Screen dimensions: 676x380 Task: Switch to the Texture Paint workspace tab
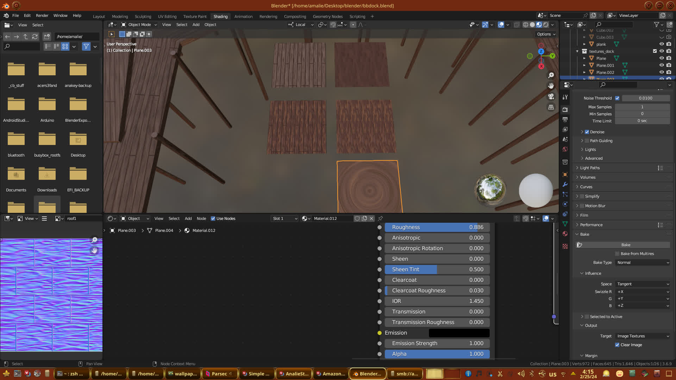[x=195, y=17]
